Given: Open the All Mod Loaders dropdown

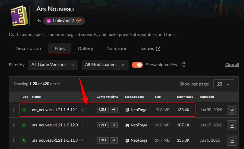Looking at the screenshot, I should point(105,65).
